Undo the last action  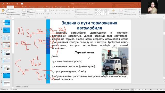coord(7,4)
